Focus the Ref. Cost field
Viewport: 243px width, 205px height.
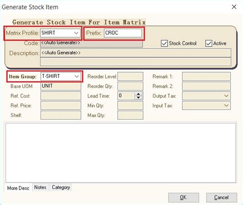(60, 96)
